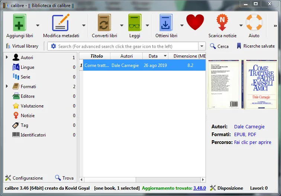The height and width of the screenshot is (196, 281).
Task: Minimize the calibre window
Action: pyautogui.click(x=246, y=4)
